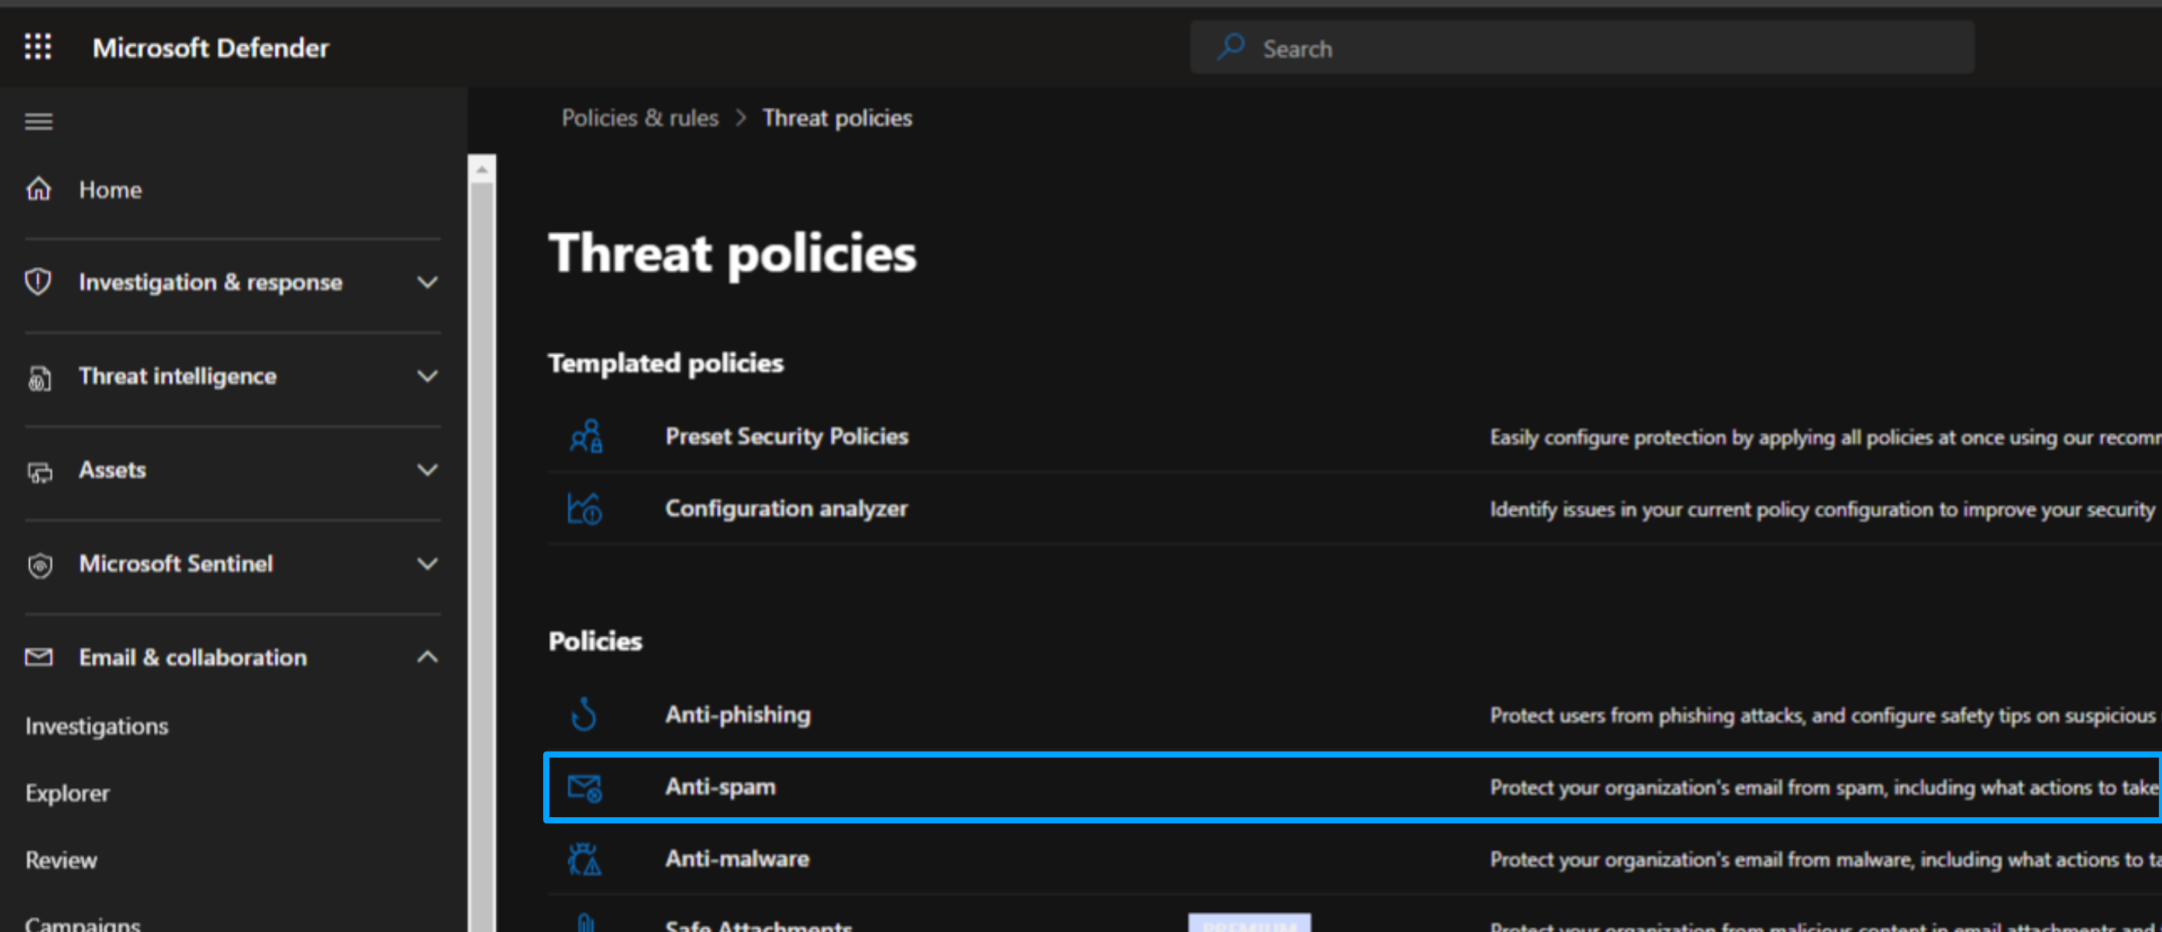Viewport: 2162px width, 932px height.
Task: Click into the Search box
Action: coord(1594,49)
